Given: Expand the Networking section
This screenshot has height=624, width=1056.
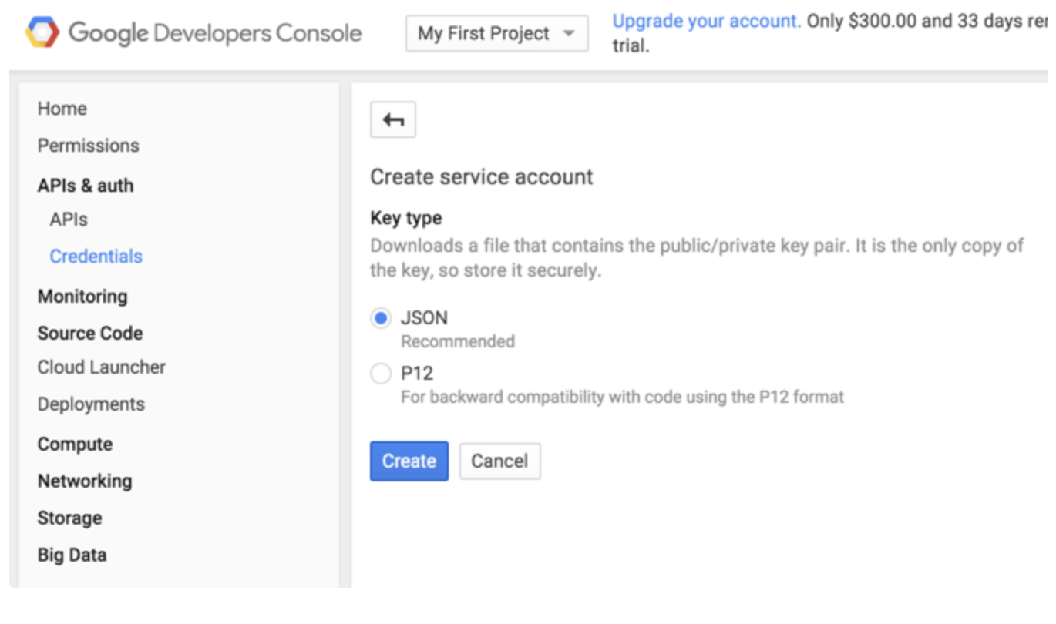Looking at the screenshot, I should pos(85,481).
